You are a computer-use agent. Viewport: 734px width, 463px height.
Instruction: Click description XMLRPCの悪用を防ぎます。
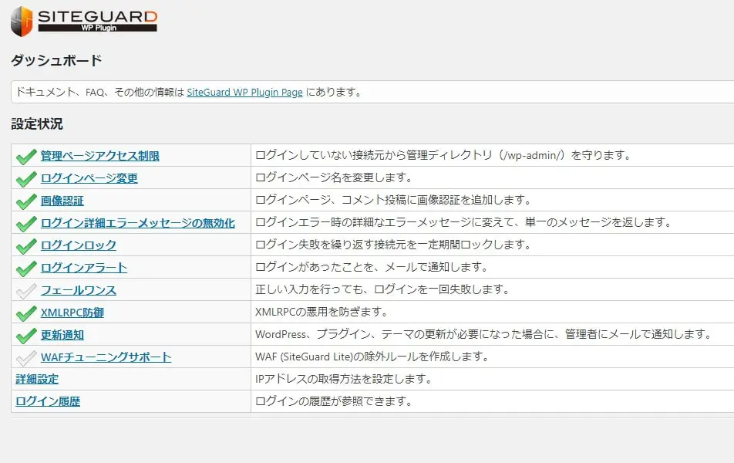(322, 312)
